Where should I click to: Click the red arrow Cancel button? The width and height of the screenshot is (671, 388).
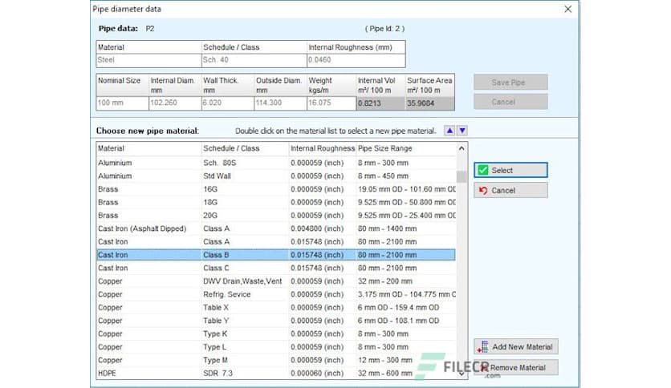[x=510, y=191]
